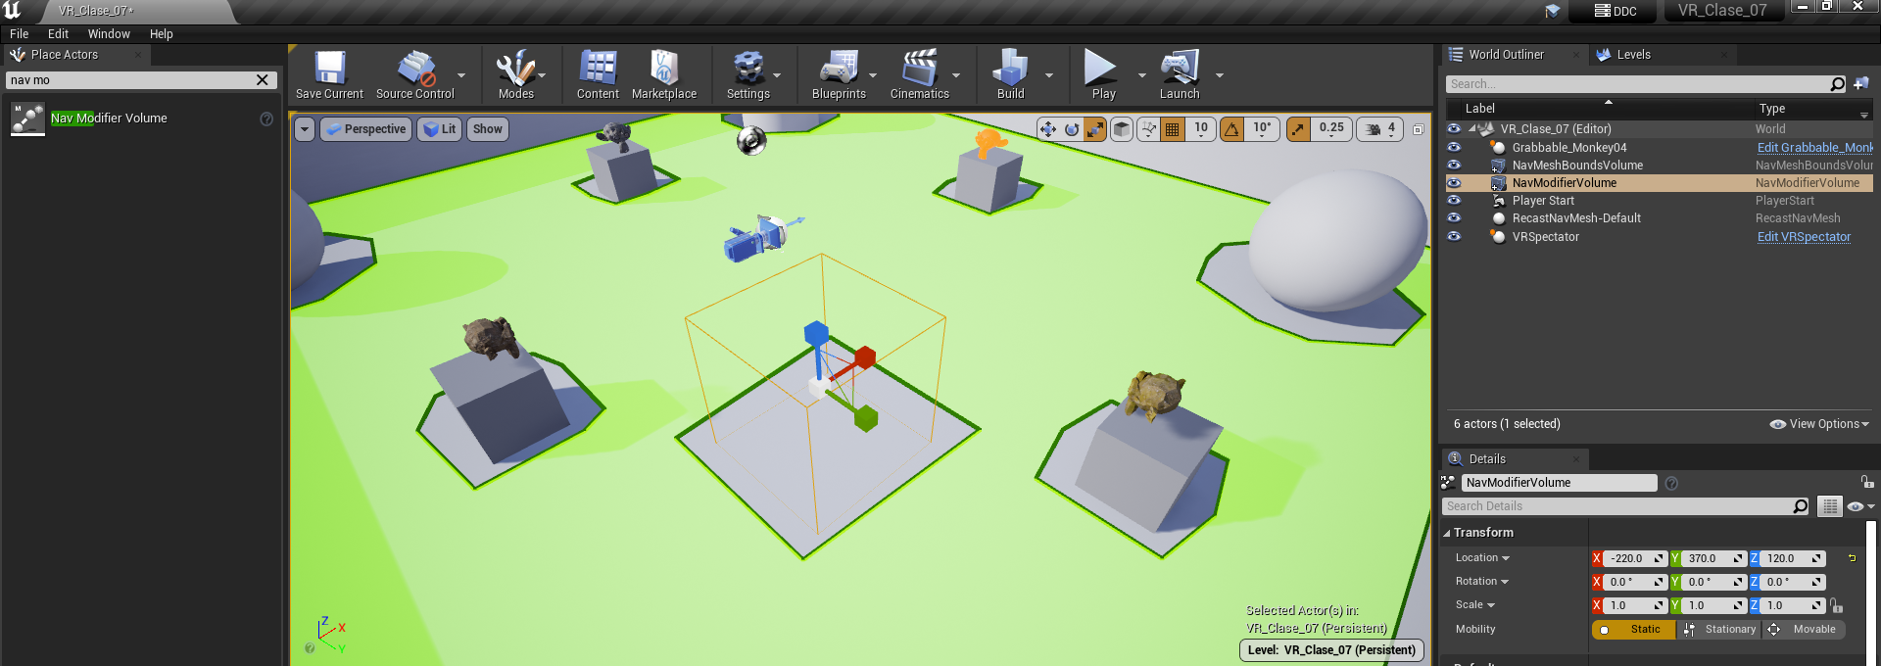Click the Edit VRSpectator link
Image resolution: width=1881 pixels, height=666 pixels.
tap(1804, 237)
